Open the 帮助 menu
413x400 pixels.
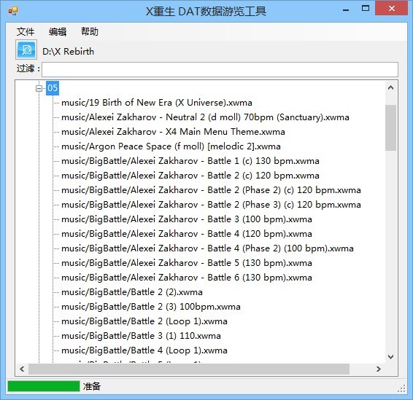click(90, 32)
